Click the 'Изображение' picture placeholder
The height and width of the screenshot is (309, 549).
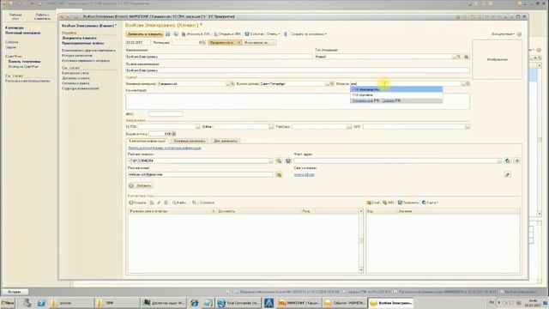coord(498,59)
